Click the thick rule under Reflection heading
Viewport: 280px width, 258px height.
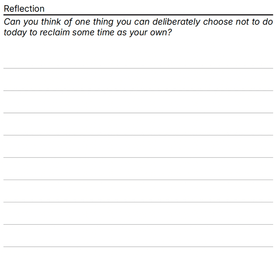click(x=138, y=15)
